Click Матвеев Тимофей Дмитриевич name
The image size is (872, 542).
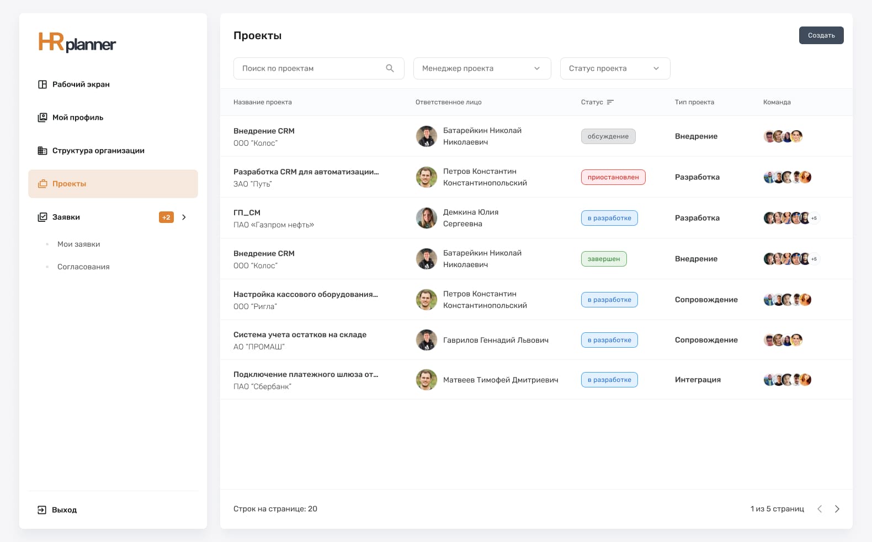coord(501,380)
